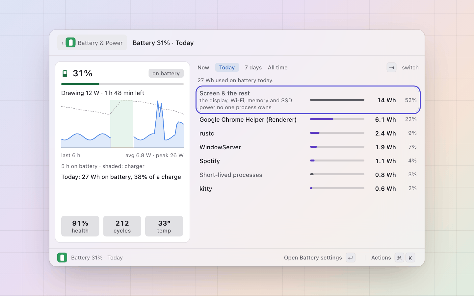Click the 91% health tile

pos(80,226)
